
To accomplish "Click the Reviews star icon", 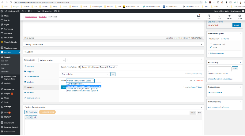I will point(229,17).
